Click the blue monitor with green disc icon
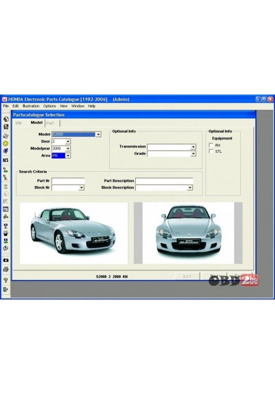 point(6,241)
